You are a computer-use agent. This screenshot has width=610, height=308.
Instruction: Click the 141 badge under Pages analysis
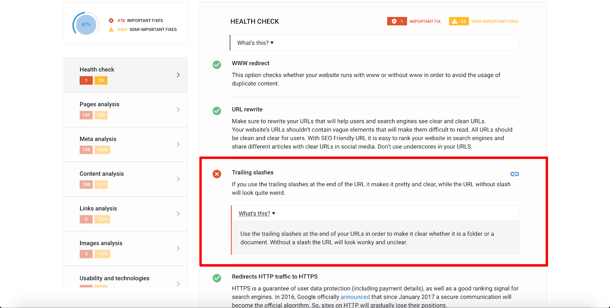86,115
